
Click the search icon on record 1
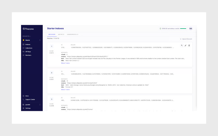click(182, 45)
